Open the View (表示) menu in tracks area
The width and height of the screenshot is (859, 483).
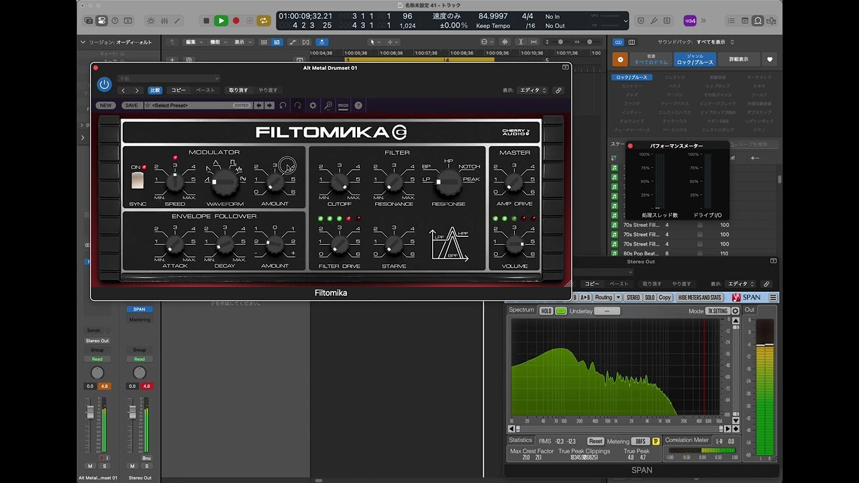coord(242,42)
